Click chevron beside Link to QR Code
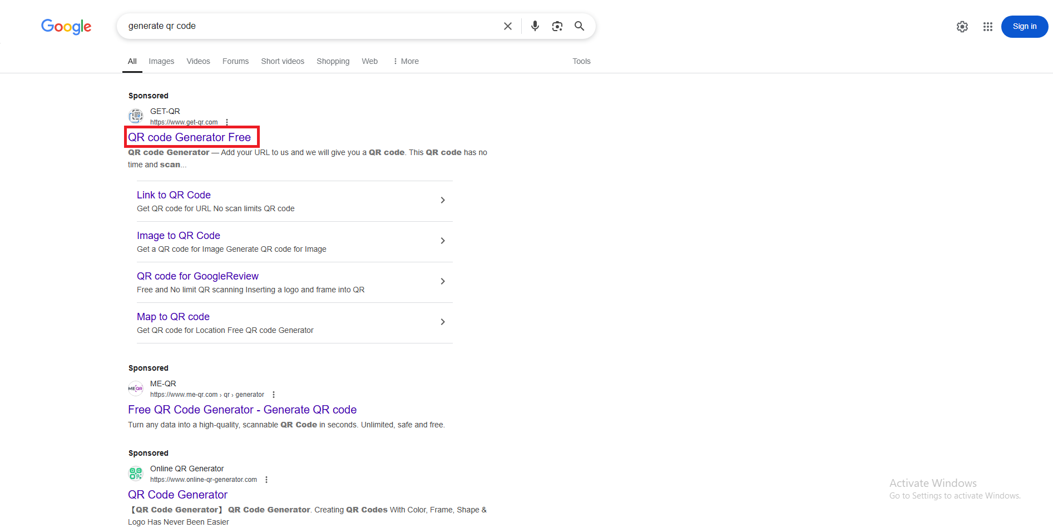This screenshot has height=528, width=1053. 443,200
